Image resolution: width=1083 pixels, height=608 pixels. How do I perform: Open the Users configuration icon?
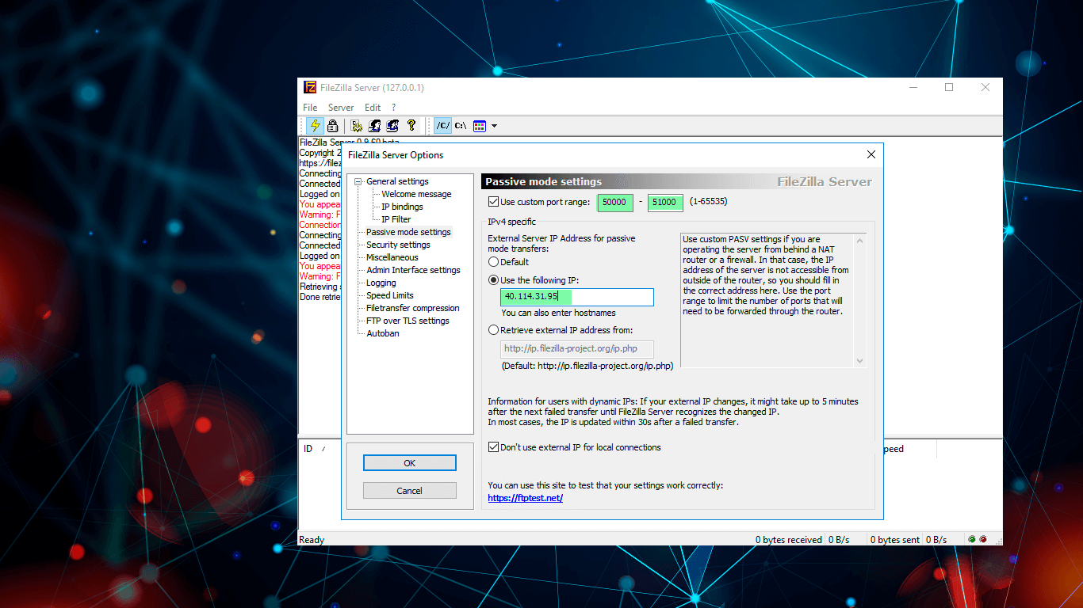pyautogui.click(x=375, y=126)
